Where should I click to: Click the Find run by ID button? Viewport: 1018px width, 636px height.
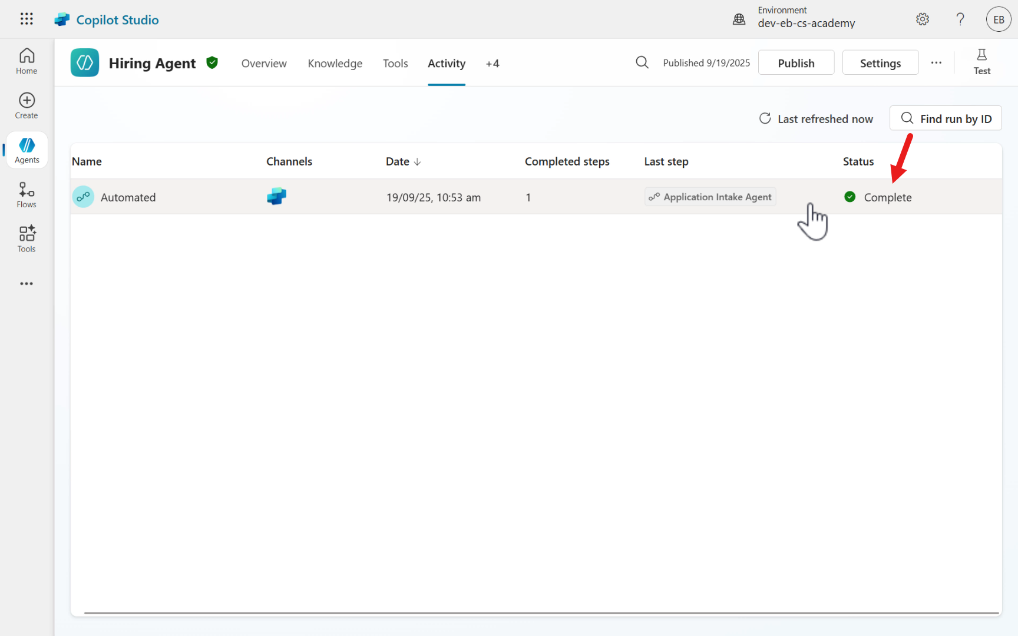click(x=946, y=119)
